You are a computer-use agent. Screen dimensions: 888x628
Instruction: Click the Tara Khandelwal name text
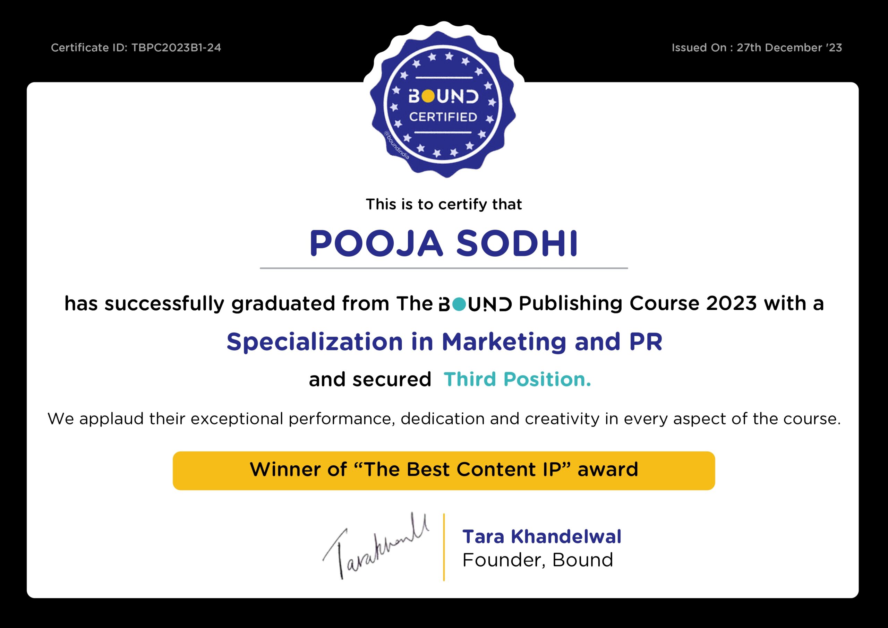[x=541, y=536]
